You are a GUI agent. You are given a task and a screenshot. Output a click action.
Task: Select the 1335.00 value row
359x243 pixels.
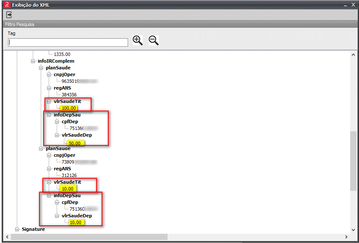[62, 55]
